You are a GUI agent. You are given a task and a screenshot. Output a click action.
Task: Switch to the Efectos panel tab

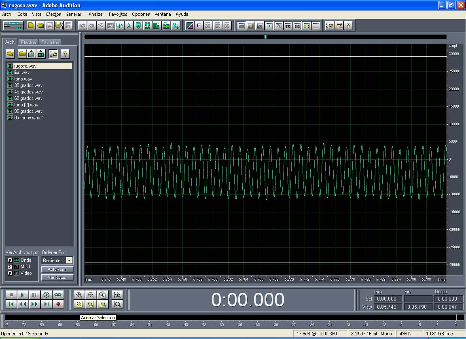28,42
